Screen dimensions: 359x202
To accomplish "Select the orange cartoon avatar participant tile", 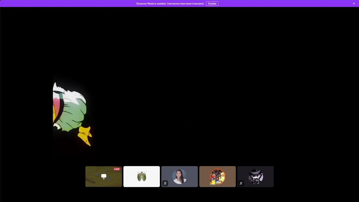I will click(217, 176).
